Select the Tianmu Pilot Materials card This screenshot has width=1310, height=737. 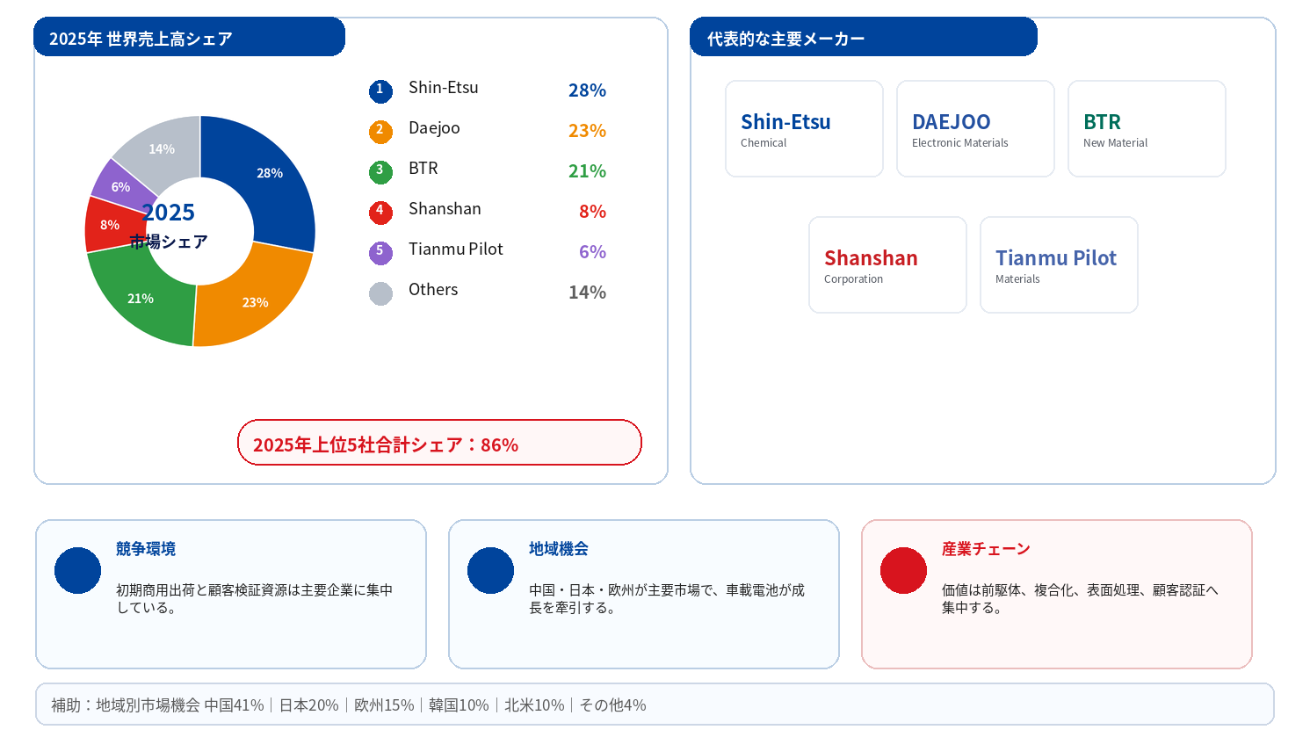[1059, 265]
